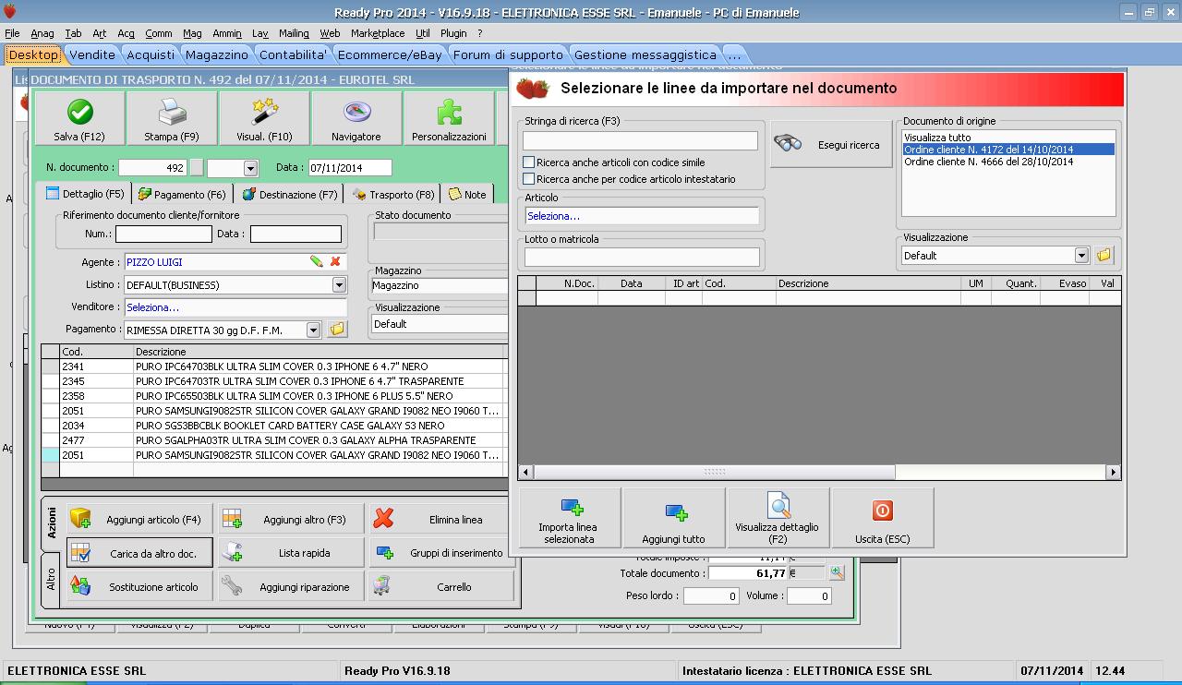
Task: Click the Salva (F12) green checkmark button
Action: click(x=79, y=119)
